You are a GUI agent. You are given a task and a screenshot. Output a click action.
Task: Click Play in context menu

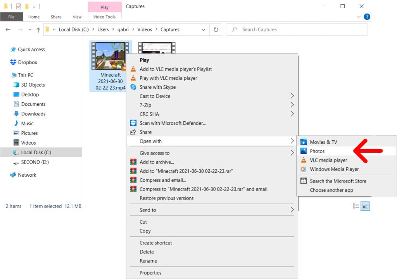[x=212, y=60]
